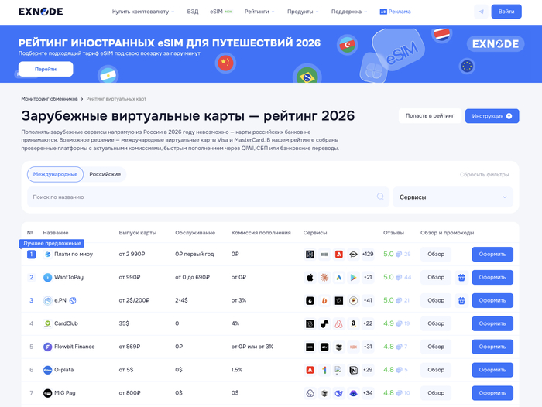Click Сбросить фильтры link
This screenshot has height=407, width=542.
pos(484,174)
